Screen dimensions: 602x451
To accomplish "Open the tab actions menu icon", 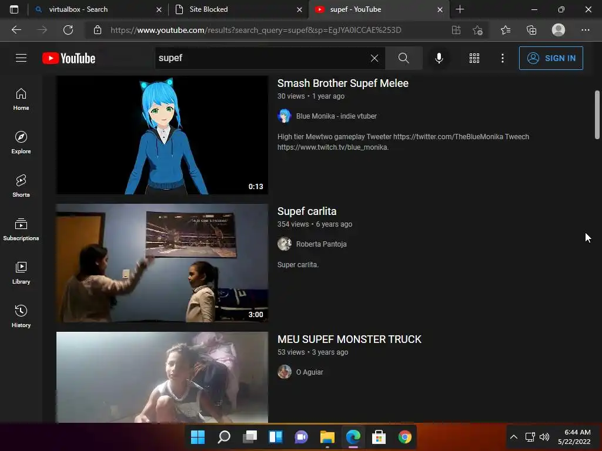I will tap(14, 9).
